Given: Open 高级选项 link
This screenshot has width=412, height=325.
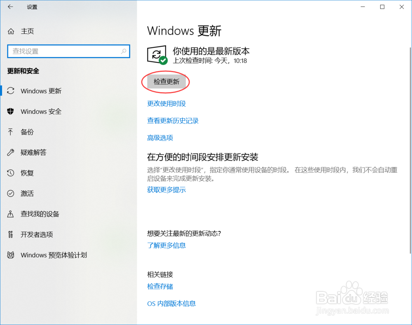Looking at the screenshot, I should pos(160,138).
